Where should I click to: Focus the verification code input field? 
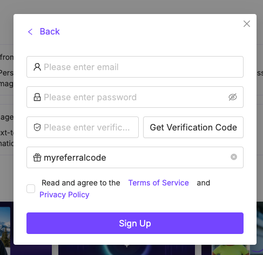click(83, 127)
